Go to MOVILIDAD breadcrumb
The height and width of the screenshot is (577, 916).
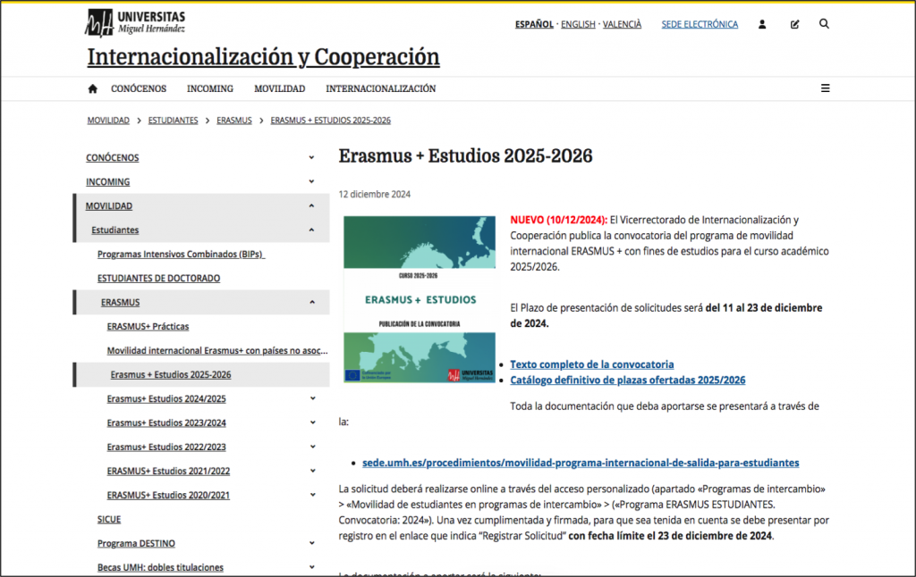click(x=108, y=121)
